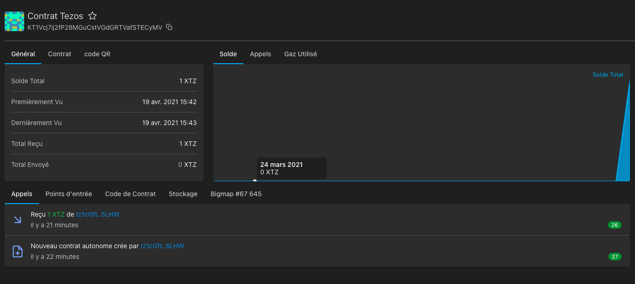This screenshot has height=284, width=635.
Task: Select the Général tab
Action: point(23,54)
